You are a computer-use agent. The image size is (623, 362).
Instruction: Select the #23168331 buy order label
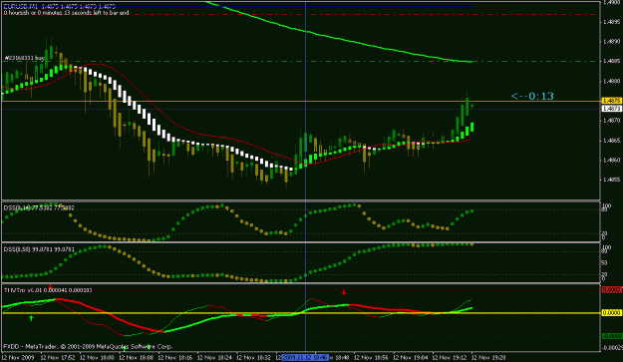point(25,58)
